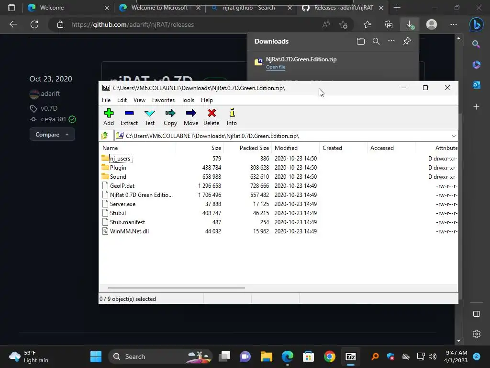Refresh the GitHub releases page
490x368 pixels.
click(34, 24)
